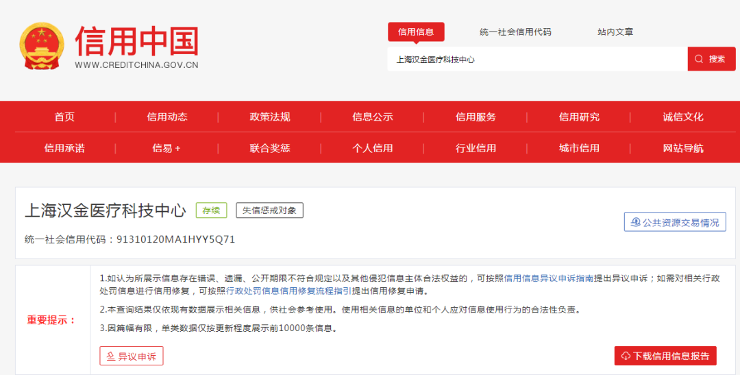The image size is (740, 375).
Task: Open 首页 in navigation bar
Action: tap(64, 117)
